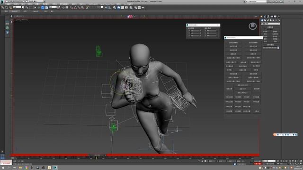Click the Sogou input method S icon
Screen dimensions: 303x170
point(275,135)
